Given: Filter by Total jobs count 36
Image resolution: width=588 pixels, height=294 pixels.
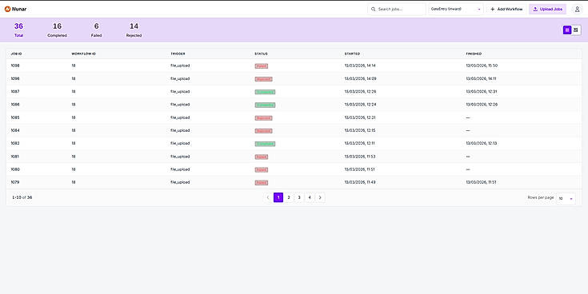Looking at the screenshot, I should coord(18,30).
